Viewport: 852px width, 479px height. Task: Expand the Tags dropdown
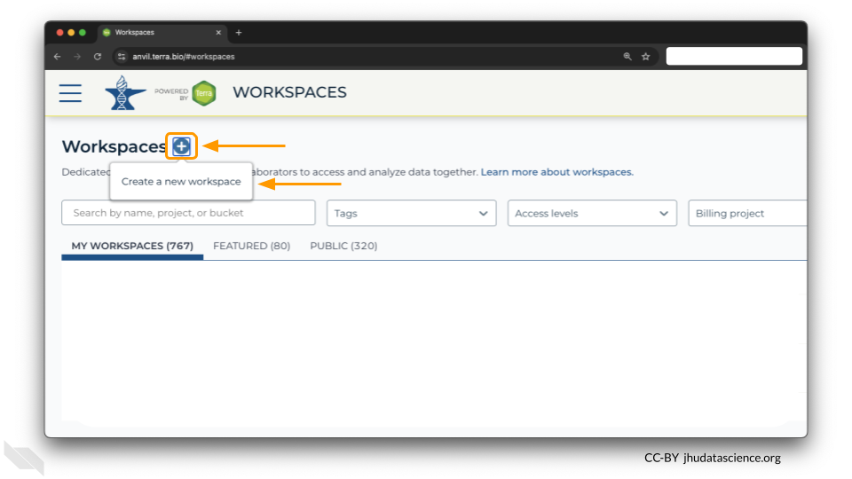pos(411,214)
